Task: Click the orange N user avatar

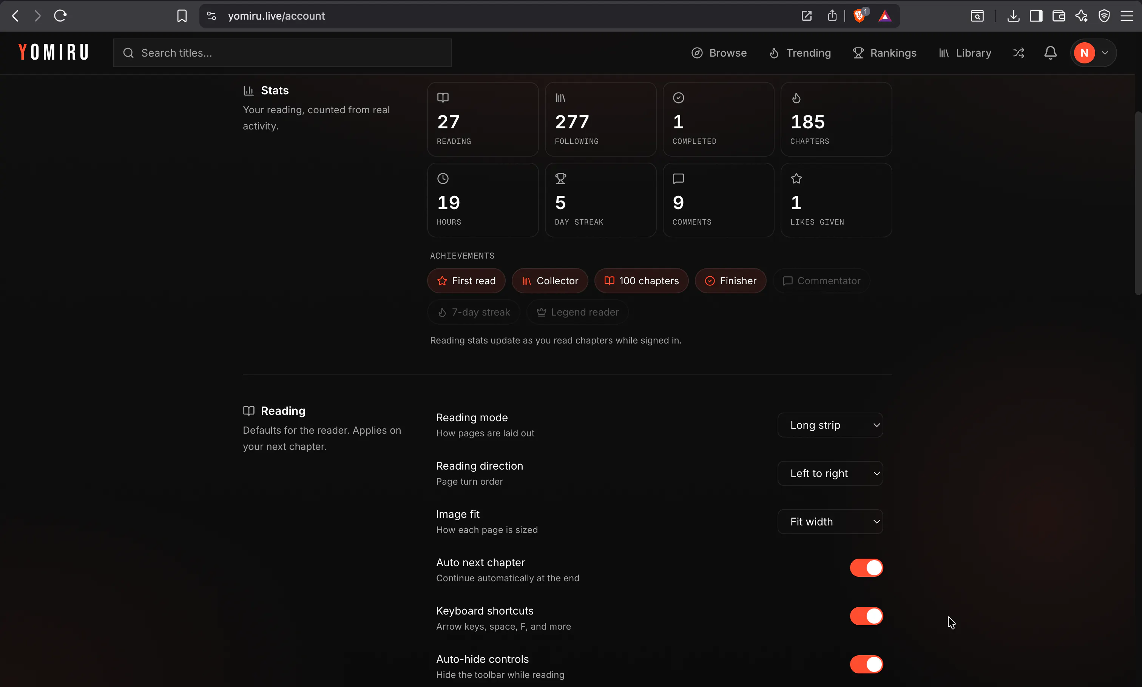Action: tap(1084, 53)
